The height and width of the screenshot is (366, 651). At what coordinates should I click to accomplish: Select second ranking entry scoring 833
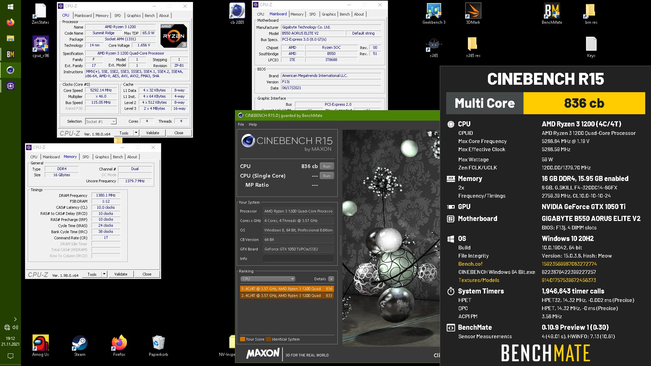coord(287,296)
